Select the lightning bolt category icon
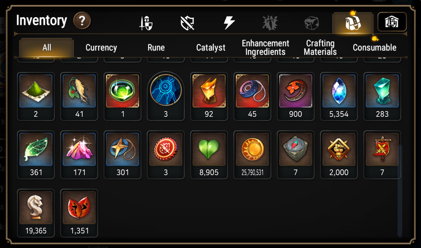 click(229, 23)
